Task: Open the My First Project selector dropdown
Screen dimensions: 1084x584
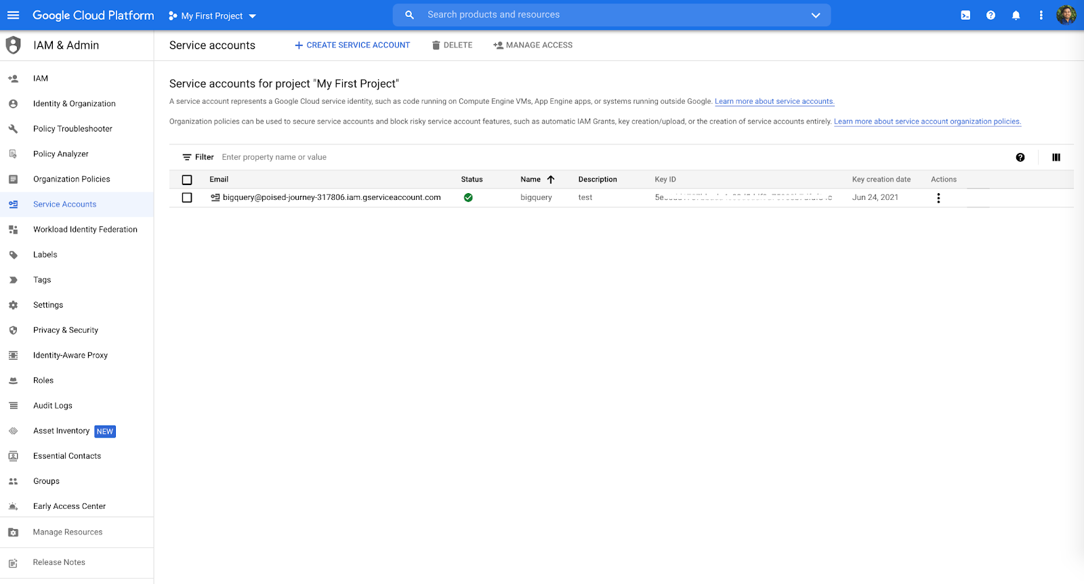Action: point(213,16)
